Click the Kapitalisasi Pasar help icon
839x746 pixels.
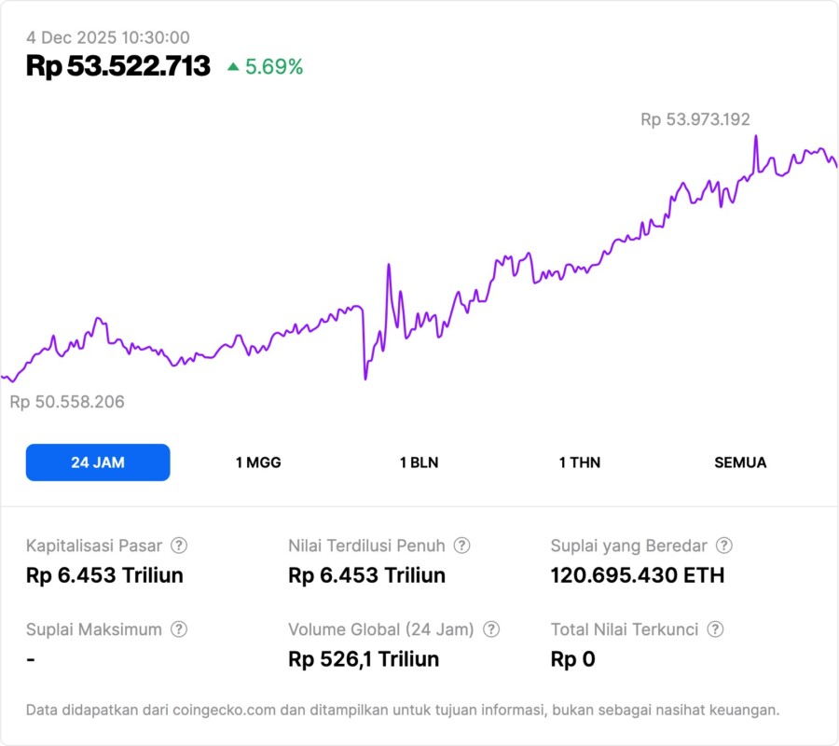point(179,546)
